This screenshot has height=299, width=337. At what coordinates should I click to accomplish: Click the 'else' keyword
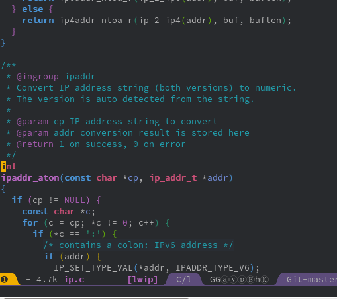click(32, 9)
